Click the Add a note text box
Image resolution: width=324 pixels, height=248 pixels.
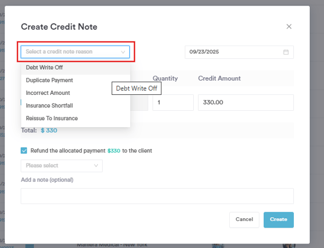157,196
